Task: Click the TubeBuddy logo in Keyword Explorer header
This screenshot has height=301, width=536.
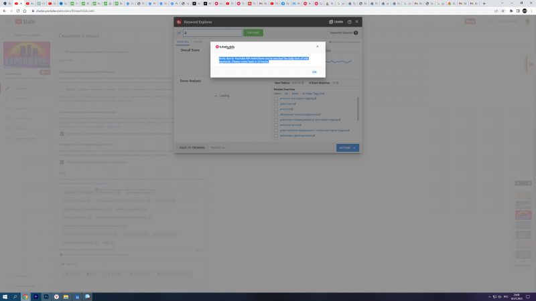Action: click(179, 22)
